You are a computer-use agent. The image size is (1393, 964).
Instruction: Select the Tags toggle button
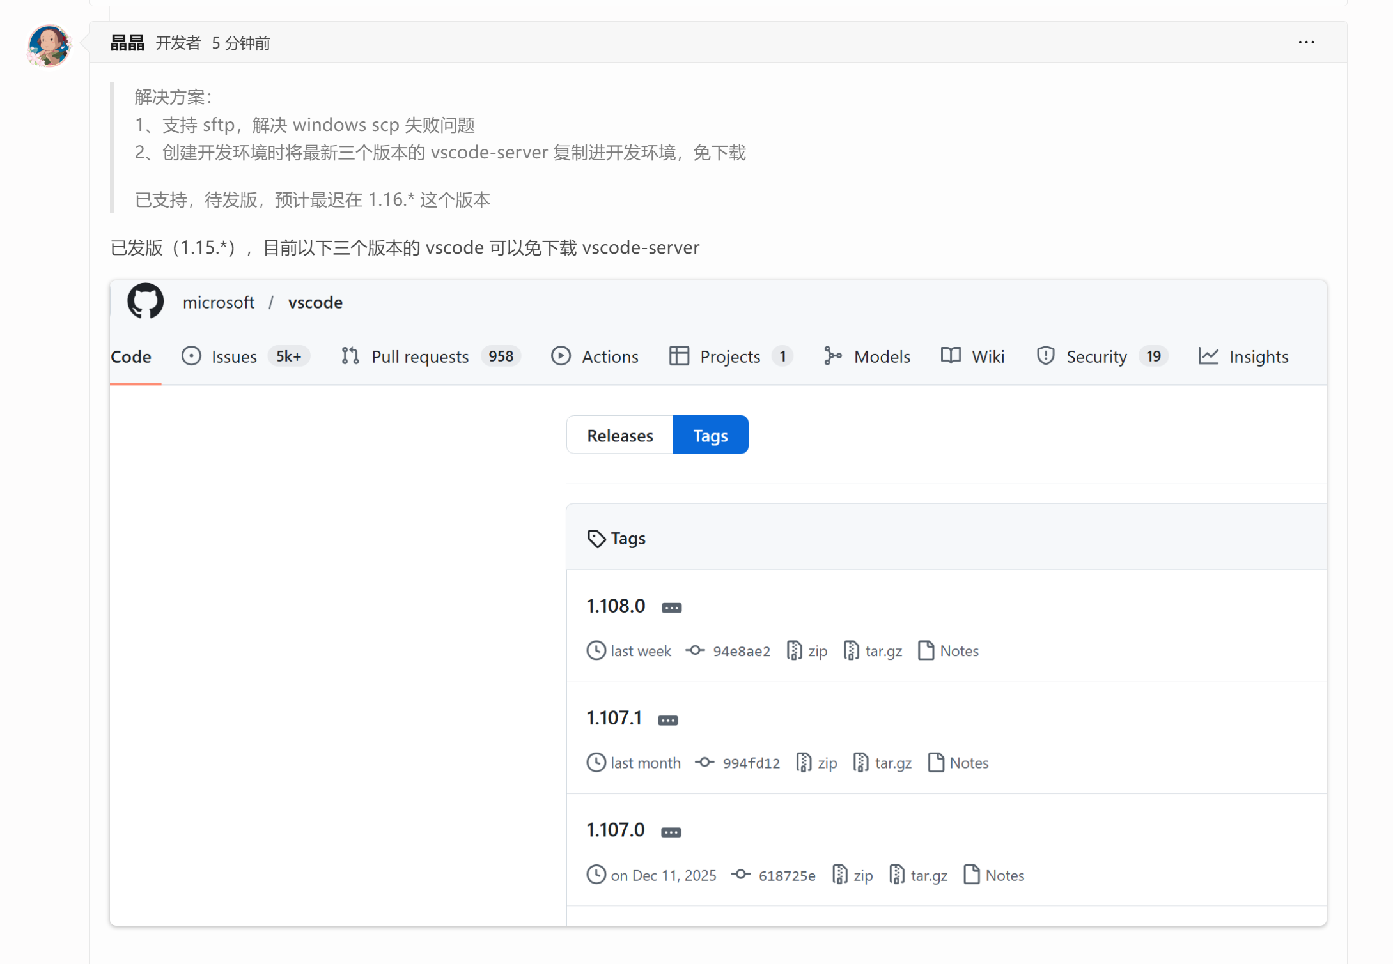(710, 435)
